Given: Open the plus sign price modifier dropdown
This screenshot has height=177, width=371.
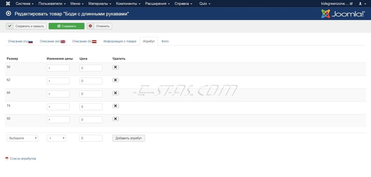Looking at the screenshot, I should (56, 138).
